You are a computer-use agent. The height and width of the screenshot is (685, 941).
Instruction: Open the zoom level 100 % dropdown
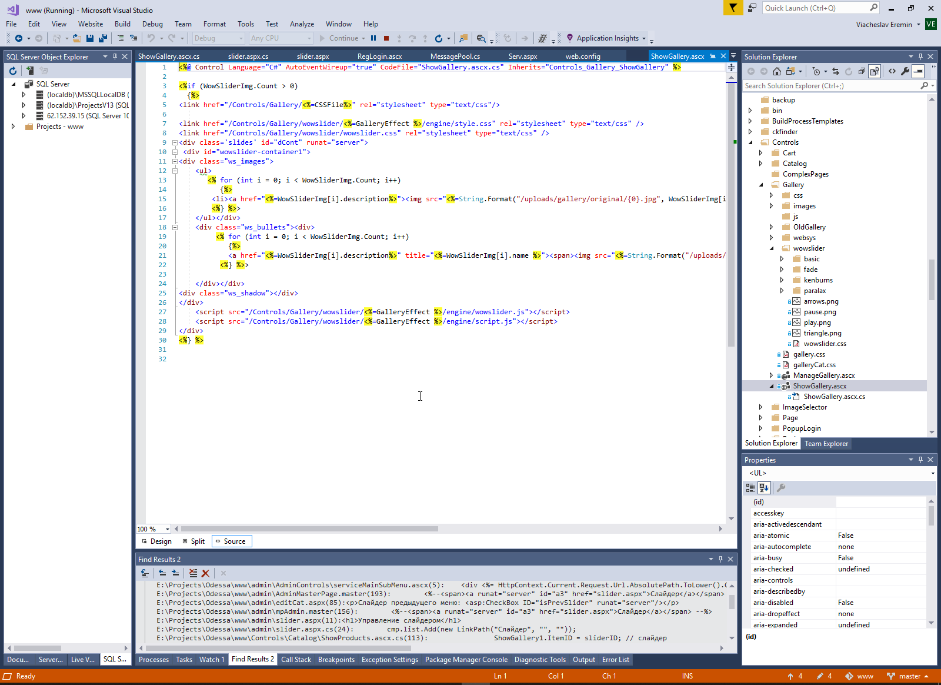point(168,529)
